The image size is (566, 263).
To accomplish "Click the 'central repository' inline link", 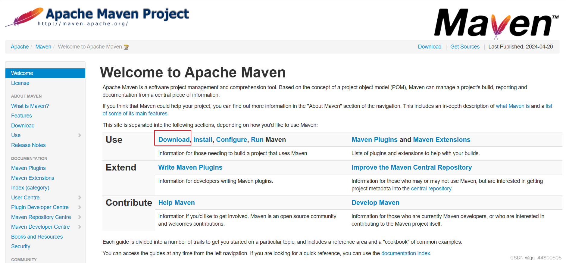I will (431, 189).
